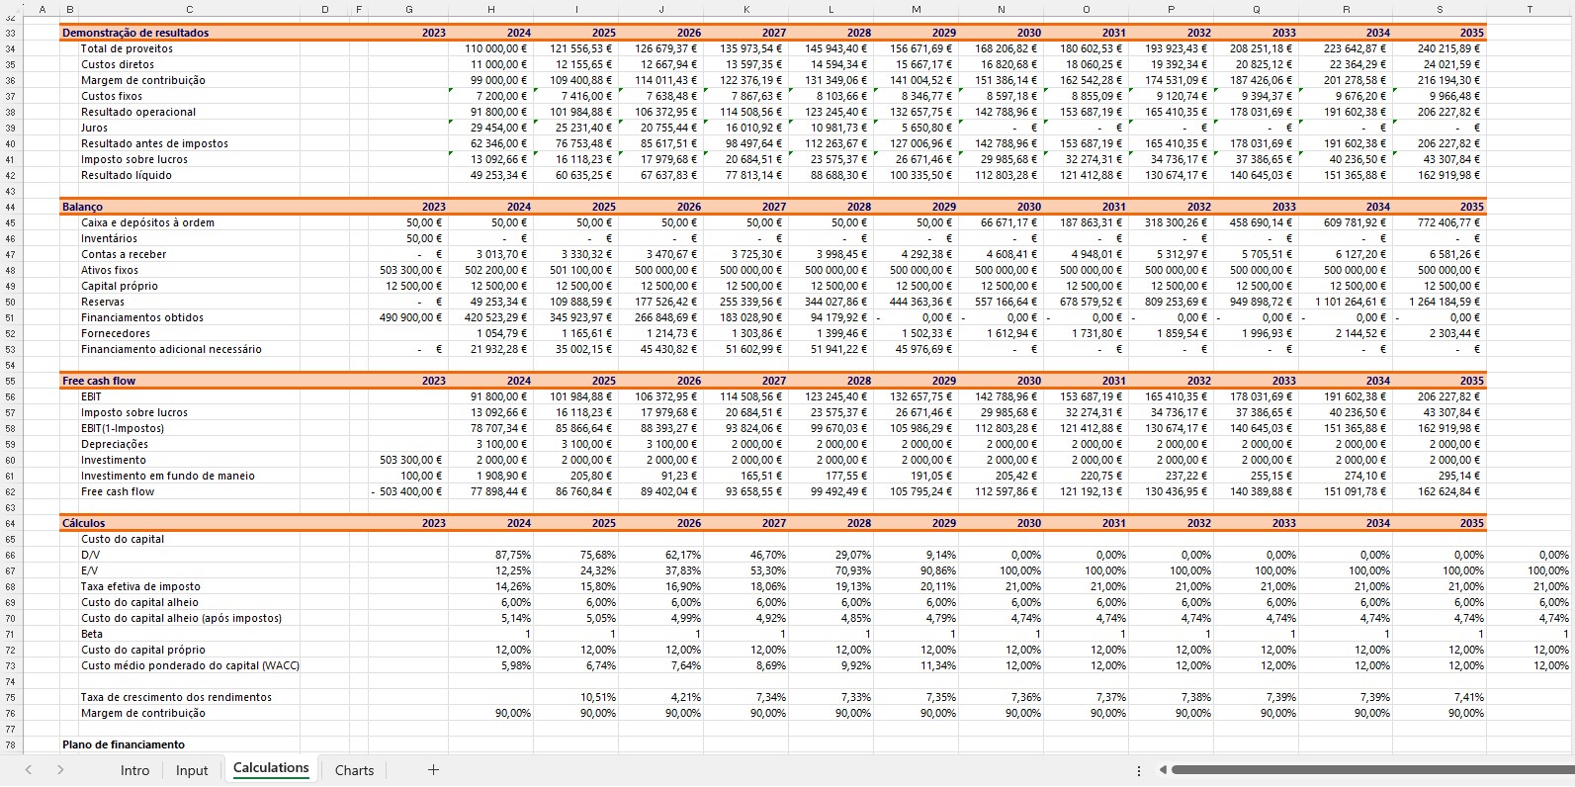Select row 44 header
This screenshot has width=1575, height=787.
click(10, 207)
